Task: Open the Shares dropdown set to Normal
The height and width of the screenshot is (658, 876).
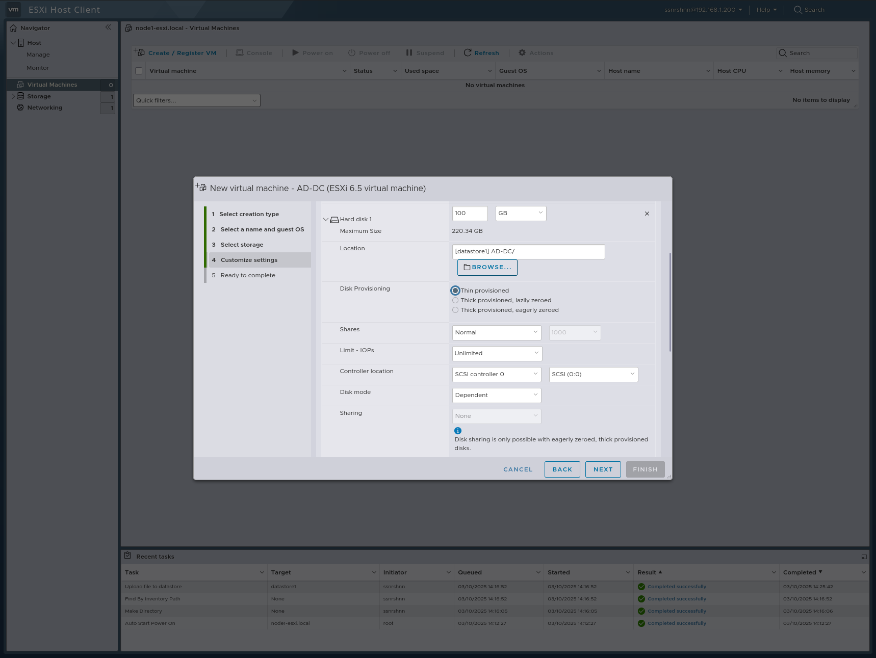Action: click(x=496, y=332)
